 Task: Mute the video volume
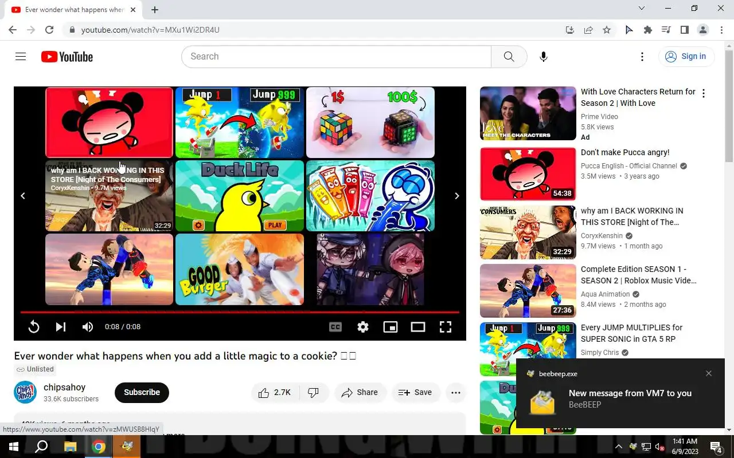pos(87,327)
